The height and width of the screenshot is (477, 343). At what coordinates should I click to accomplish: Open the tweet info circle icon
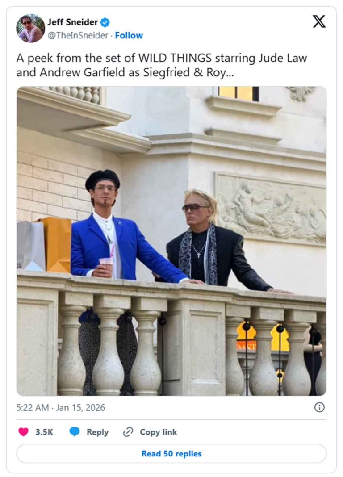click(x=319, y=407)
